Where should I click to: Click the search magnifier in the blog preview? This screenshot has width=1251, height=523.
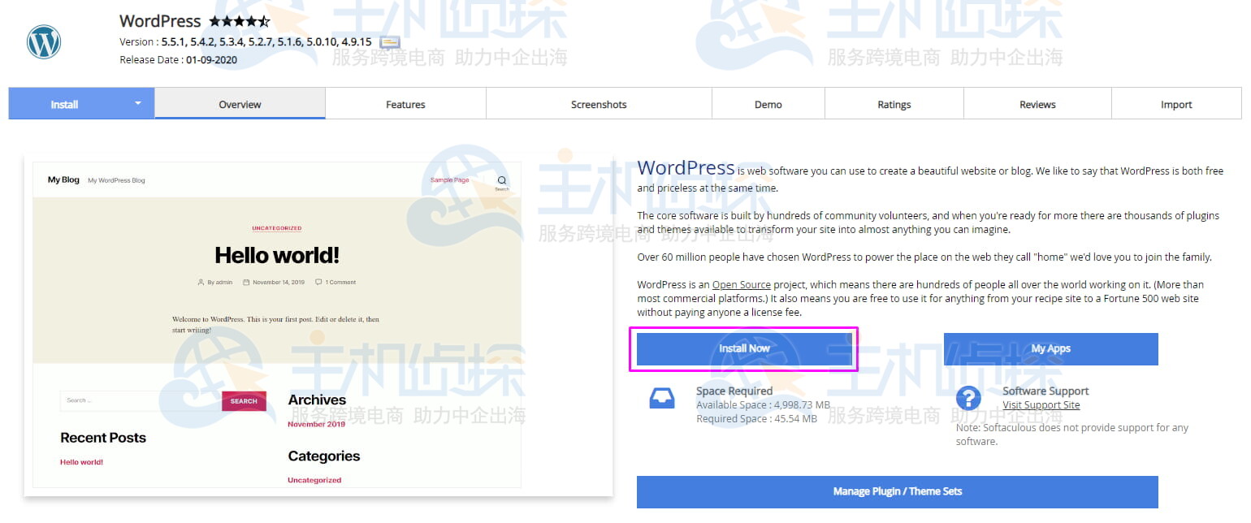pyautogui.click(x=501, y=180)
